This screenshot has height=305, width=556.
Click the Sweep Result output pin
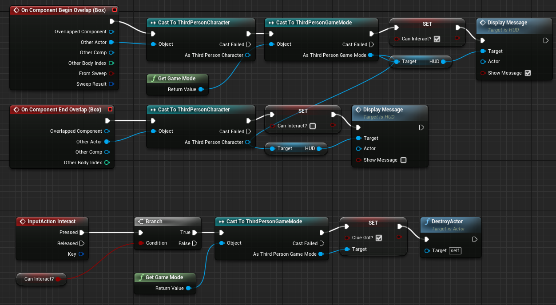(111, 84)
